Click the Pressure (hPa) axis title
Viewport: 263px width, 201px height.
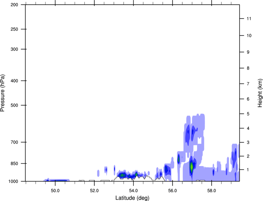[2, 93]
